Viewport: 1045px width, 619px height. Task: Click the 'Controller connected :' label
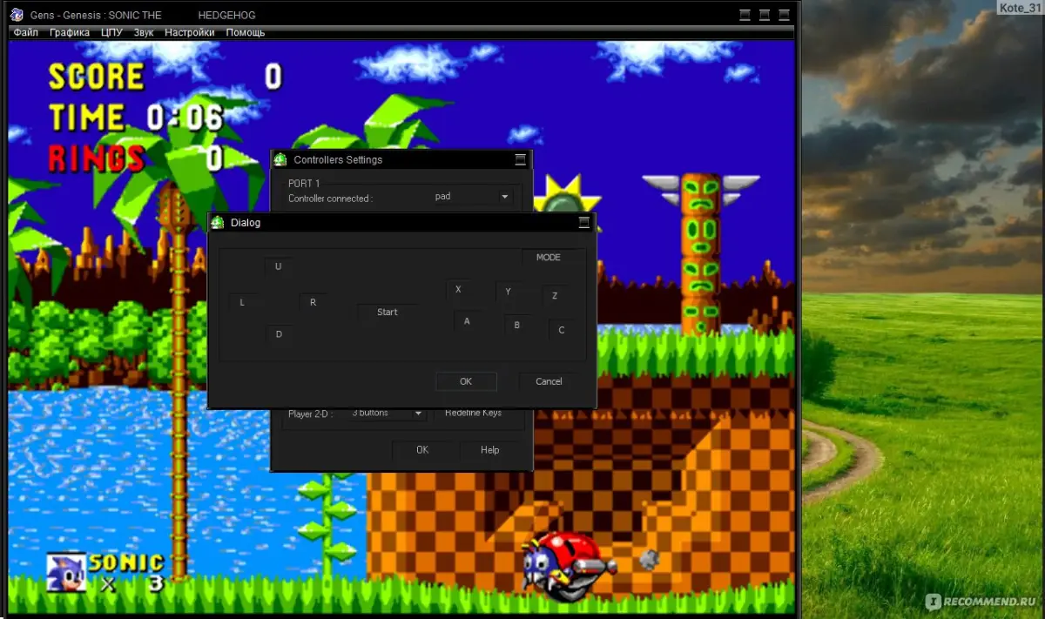click(x=330, y=198)
